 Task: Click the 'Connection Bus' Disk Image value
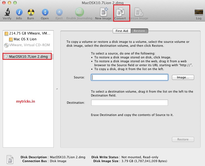coord(58,161)
